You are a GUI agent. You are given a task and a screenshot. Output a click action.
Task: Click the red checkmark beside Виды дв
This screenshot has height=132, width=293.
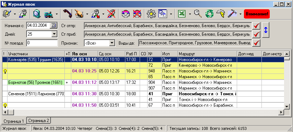pos(256,43)
